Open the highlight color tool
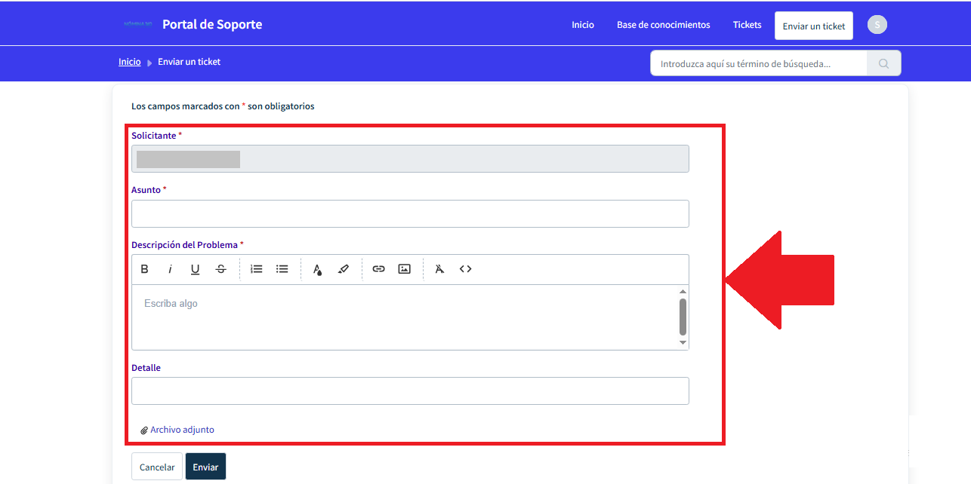The width and height of the screenshot is (971, 484). (344, 269)
